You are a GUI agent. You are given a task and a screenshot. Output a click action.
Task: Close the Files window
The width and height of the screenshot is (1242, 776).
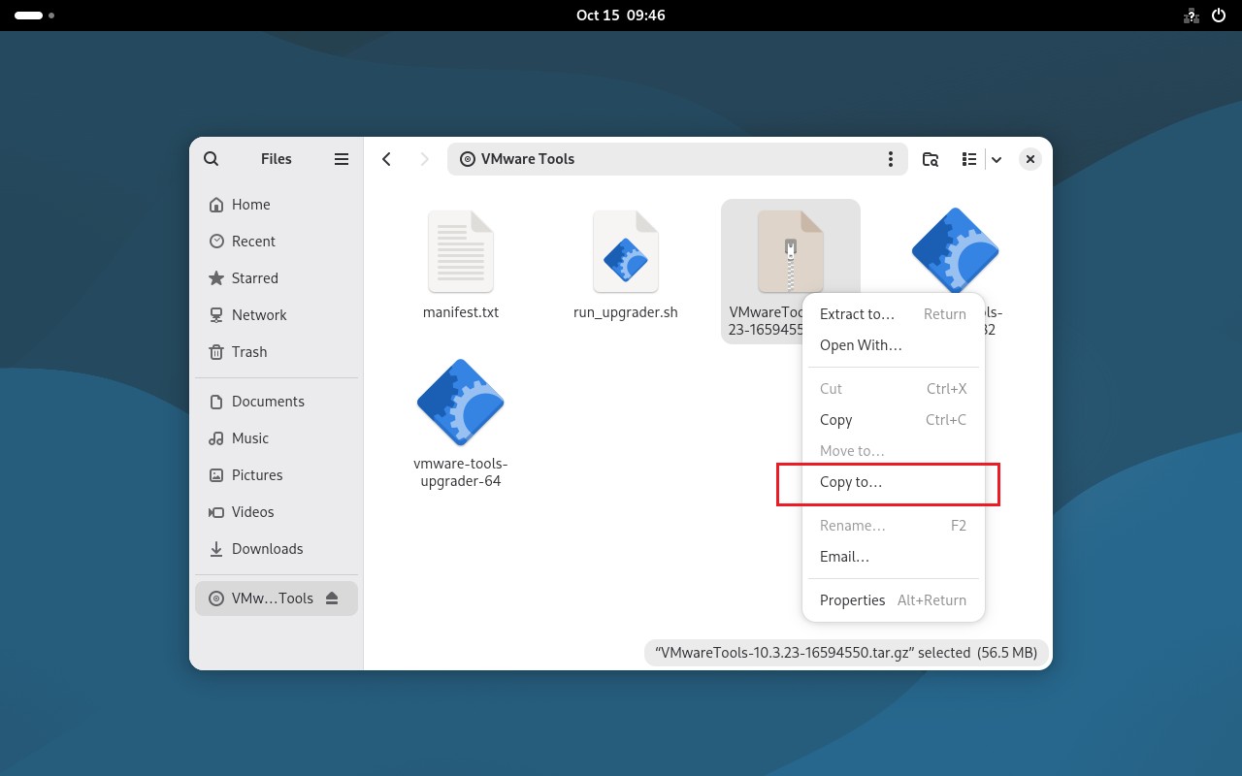[1030, 159]
